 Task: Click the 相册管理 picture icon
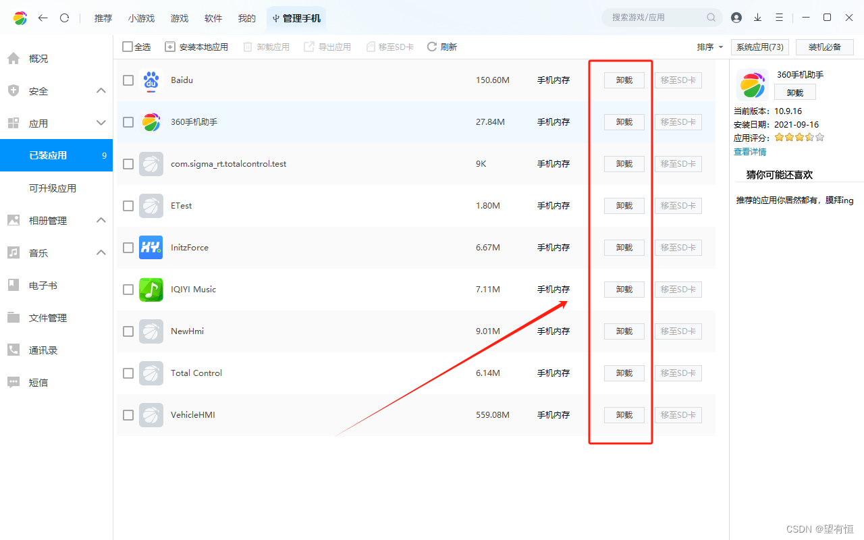coord(13,220)
